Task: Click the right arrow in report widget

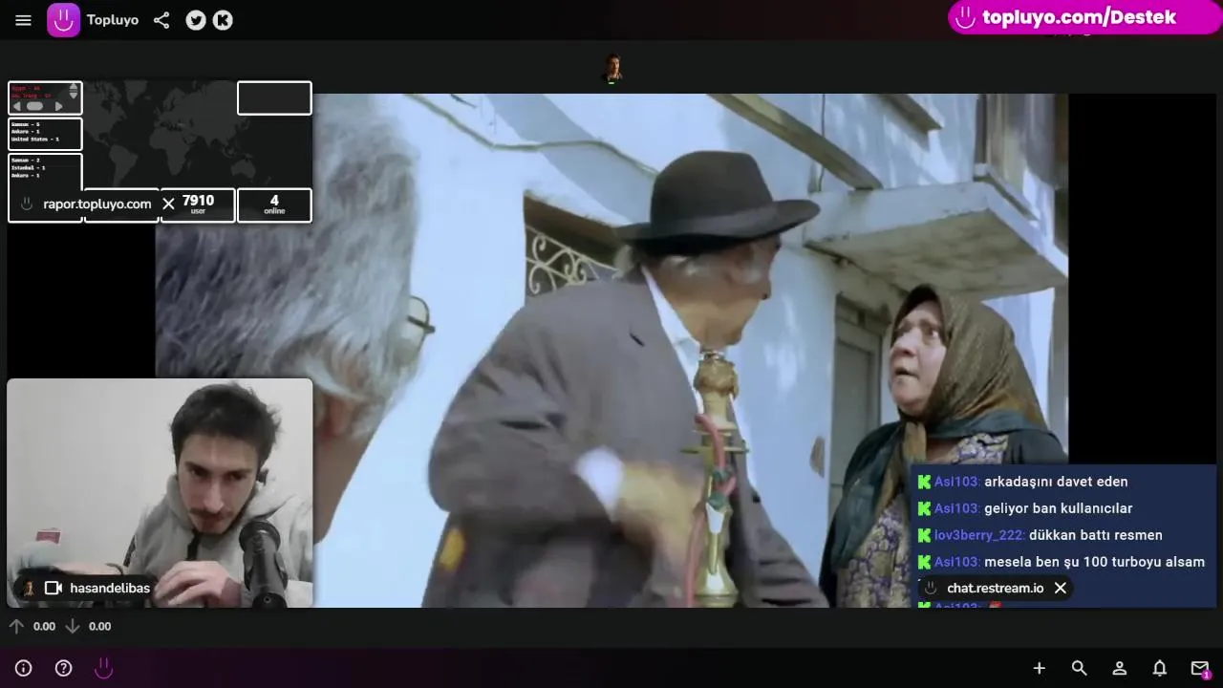Action: 58,106
